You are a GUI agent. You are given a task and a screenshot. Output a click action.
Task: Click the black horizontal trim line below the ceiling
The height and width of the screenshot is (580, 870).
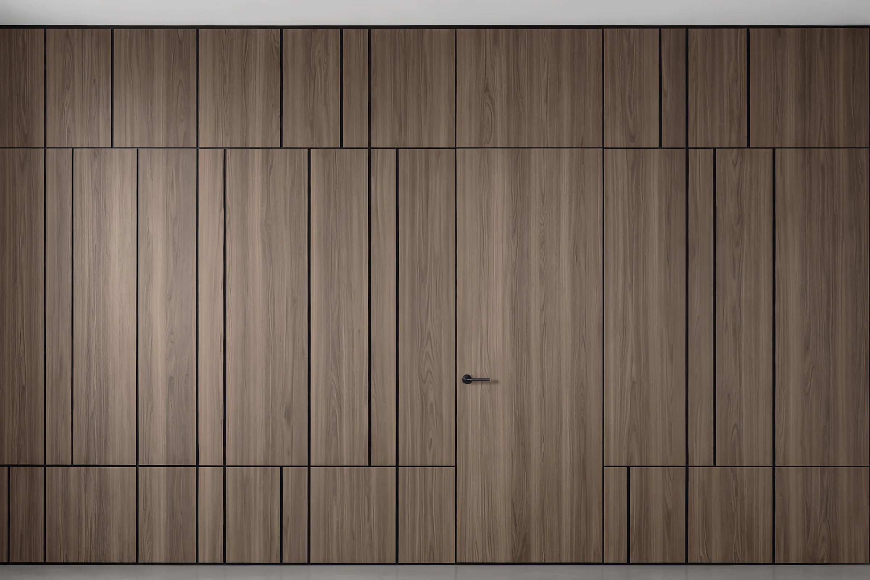pyautogui.click(x=435, y=27)
